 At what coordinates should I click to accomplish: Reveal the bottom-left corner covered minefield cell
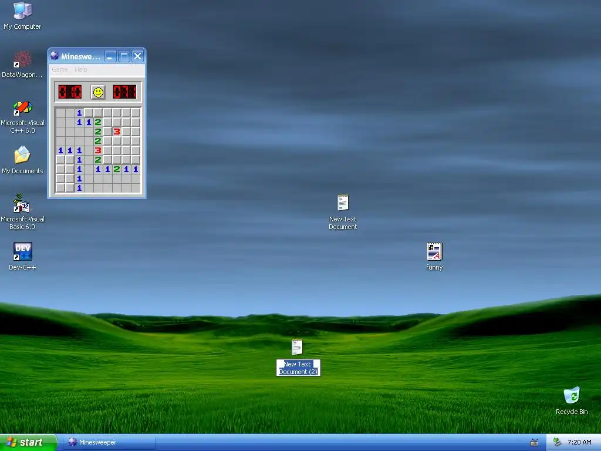click(x=60, y=188)
